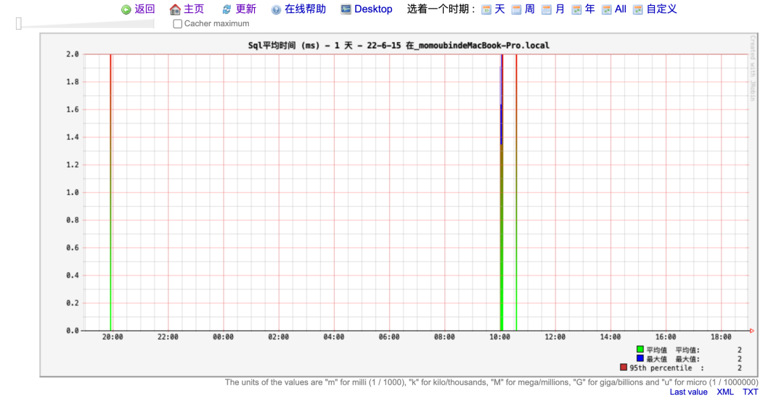This screenshot has height=412, width=784.
Task: Open the Last value link
Action: [x=688, y=392]
